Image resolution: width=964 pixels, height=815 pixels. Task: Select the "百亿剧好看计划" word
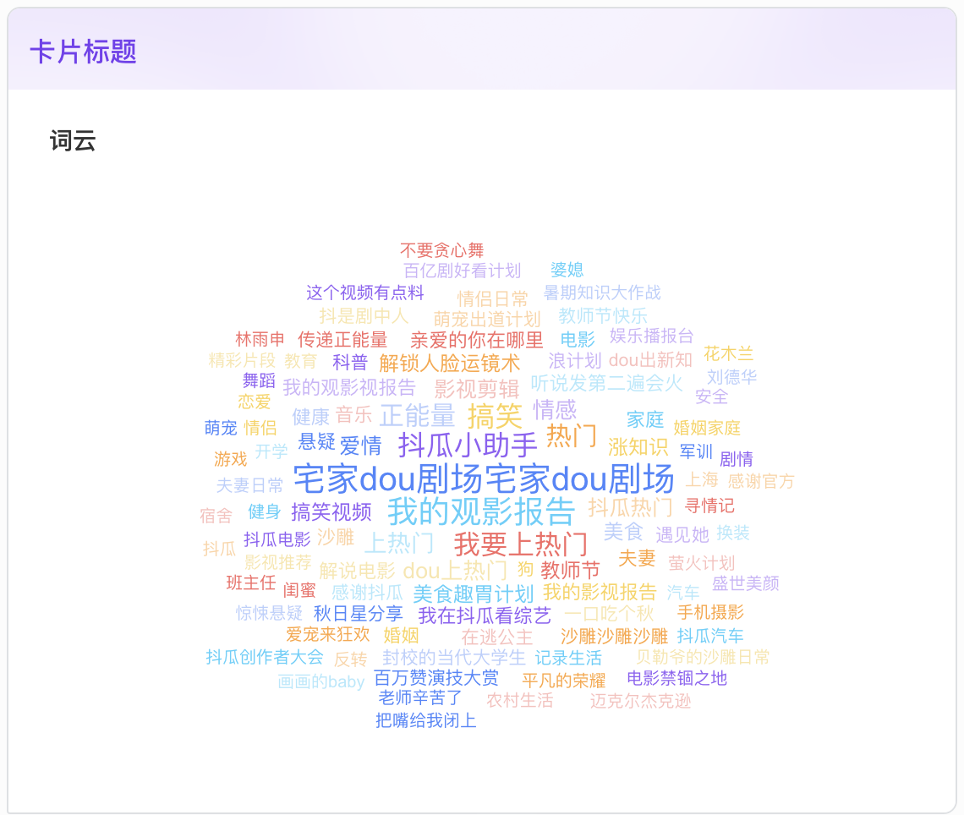(x=463, y=271)
